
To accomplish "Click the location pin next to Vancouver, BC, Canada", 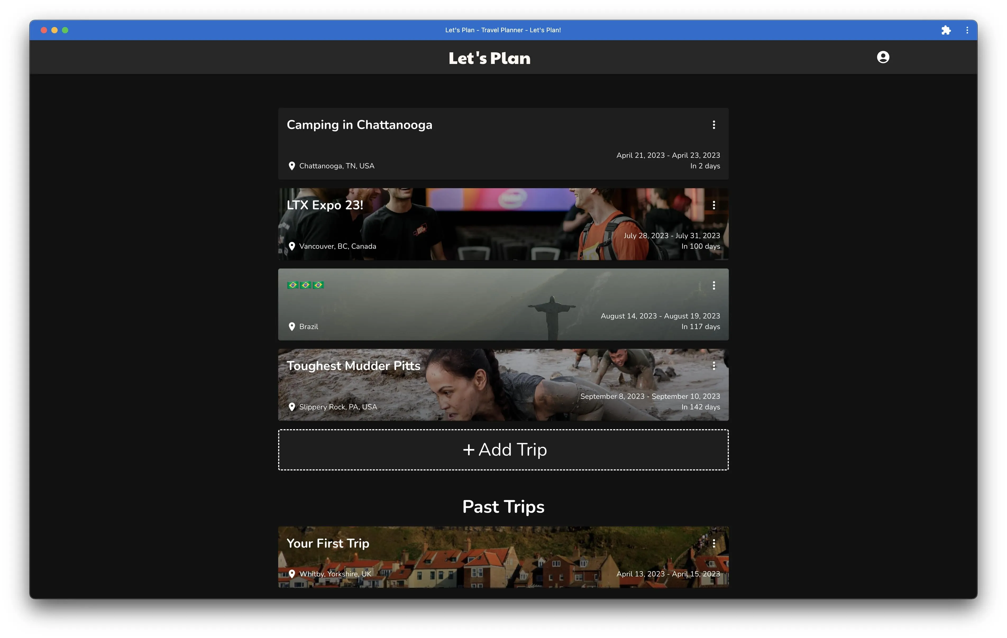I will pyautogui.click(x=292, y=246).
